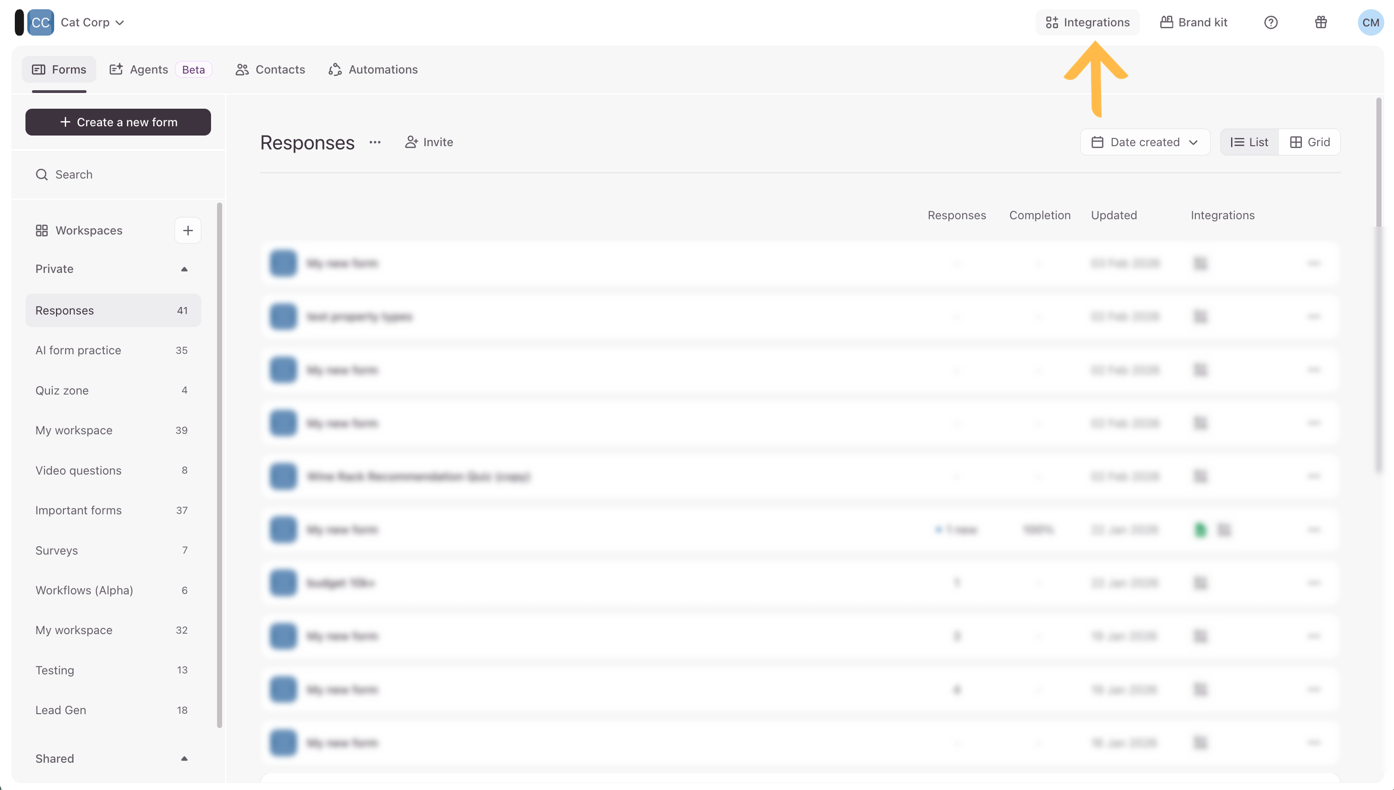The height and width of the screenshot is (790, 1394).
Task: Open the Automations tab
Action: (373, 69)
